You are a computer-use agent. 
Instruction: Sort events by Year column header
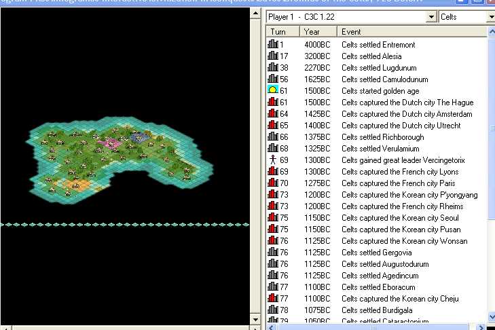point(318,32)
